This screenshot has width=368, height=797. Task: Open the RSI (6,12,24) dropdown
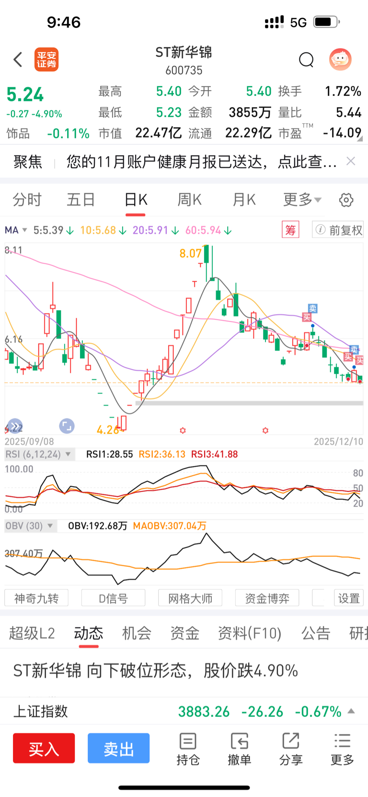(x=39, y=454)
